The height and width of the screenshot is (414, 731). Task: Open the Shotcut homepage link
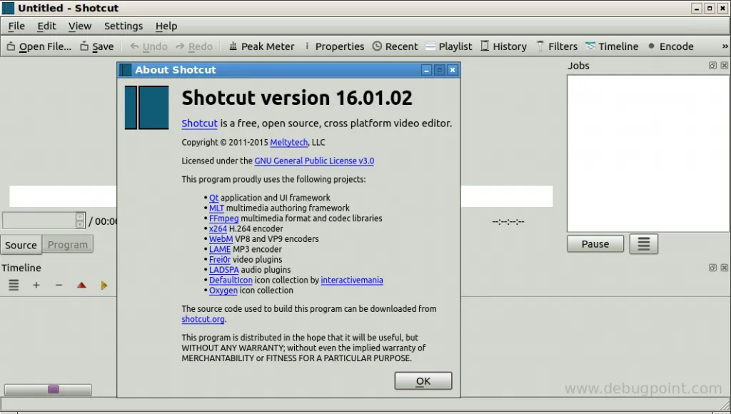[200, 123]
